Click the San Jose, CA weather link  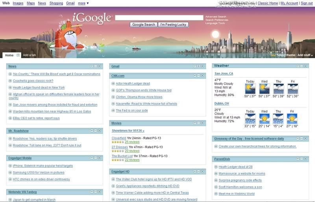pyautogui.click(x=224, y=73)
